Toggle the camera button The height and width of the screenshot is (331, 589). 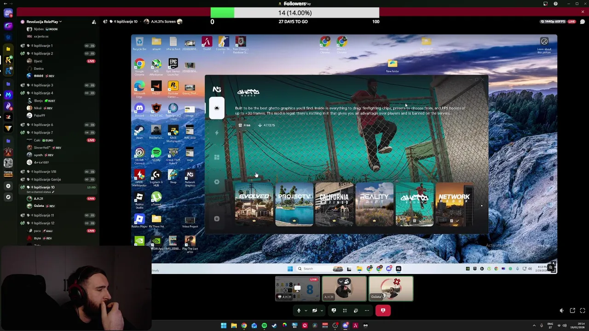pos(315,311)
